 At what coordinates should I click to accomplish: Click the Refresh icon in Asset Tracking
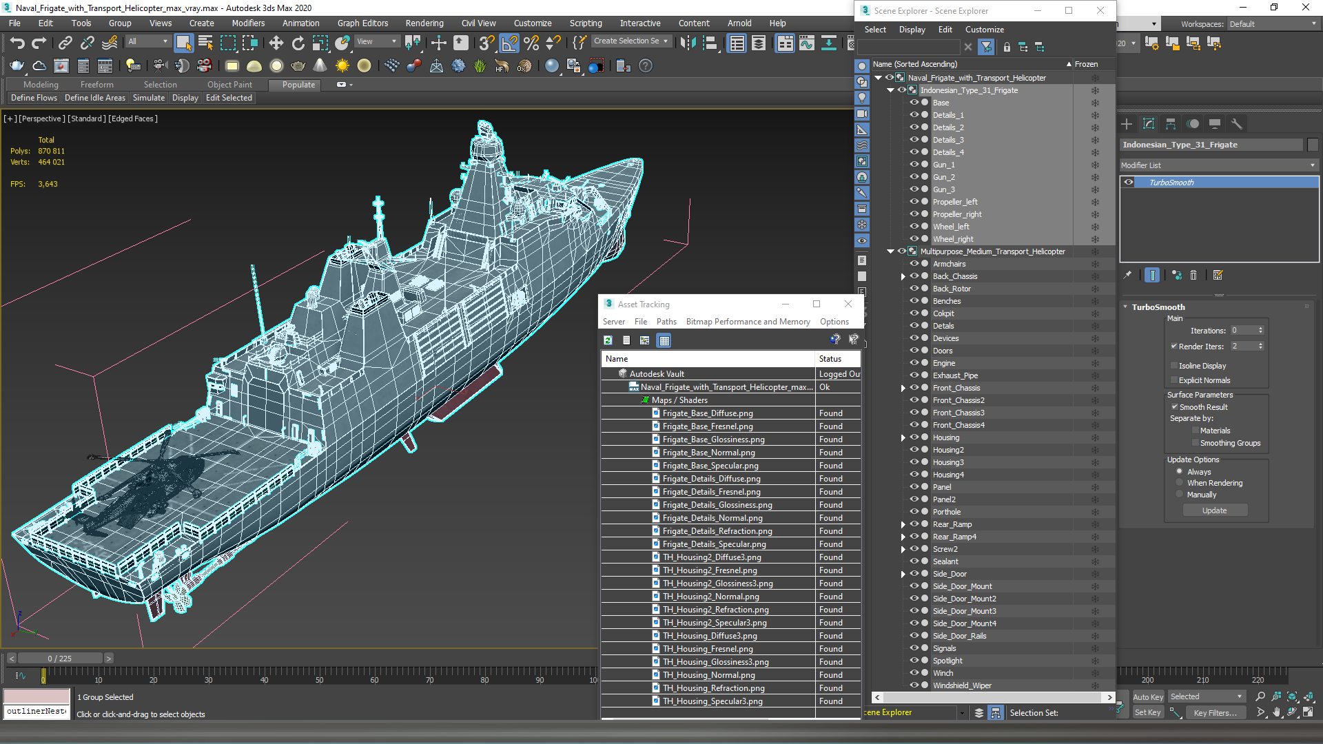pyautogui.click(x=608, y=340)
